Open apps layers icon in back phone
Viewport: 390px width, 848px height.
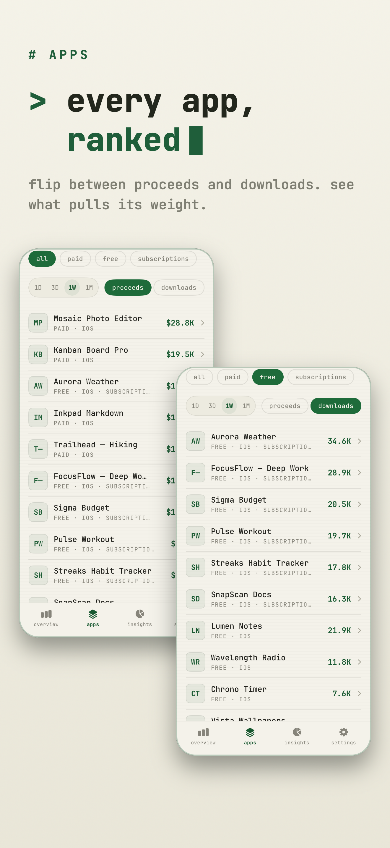(93, 614)
